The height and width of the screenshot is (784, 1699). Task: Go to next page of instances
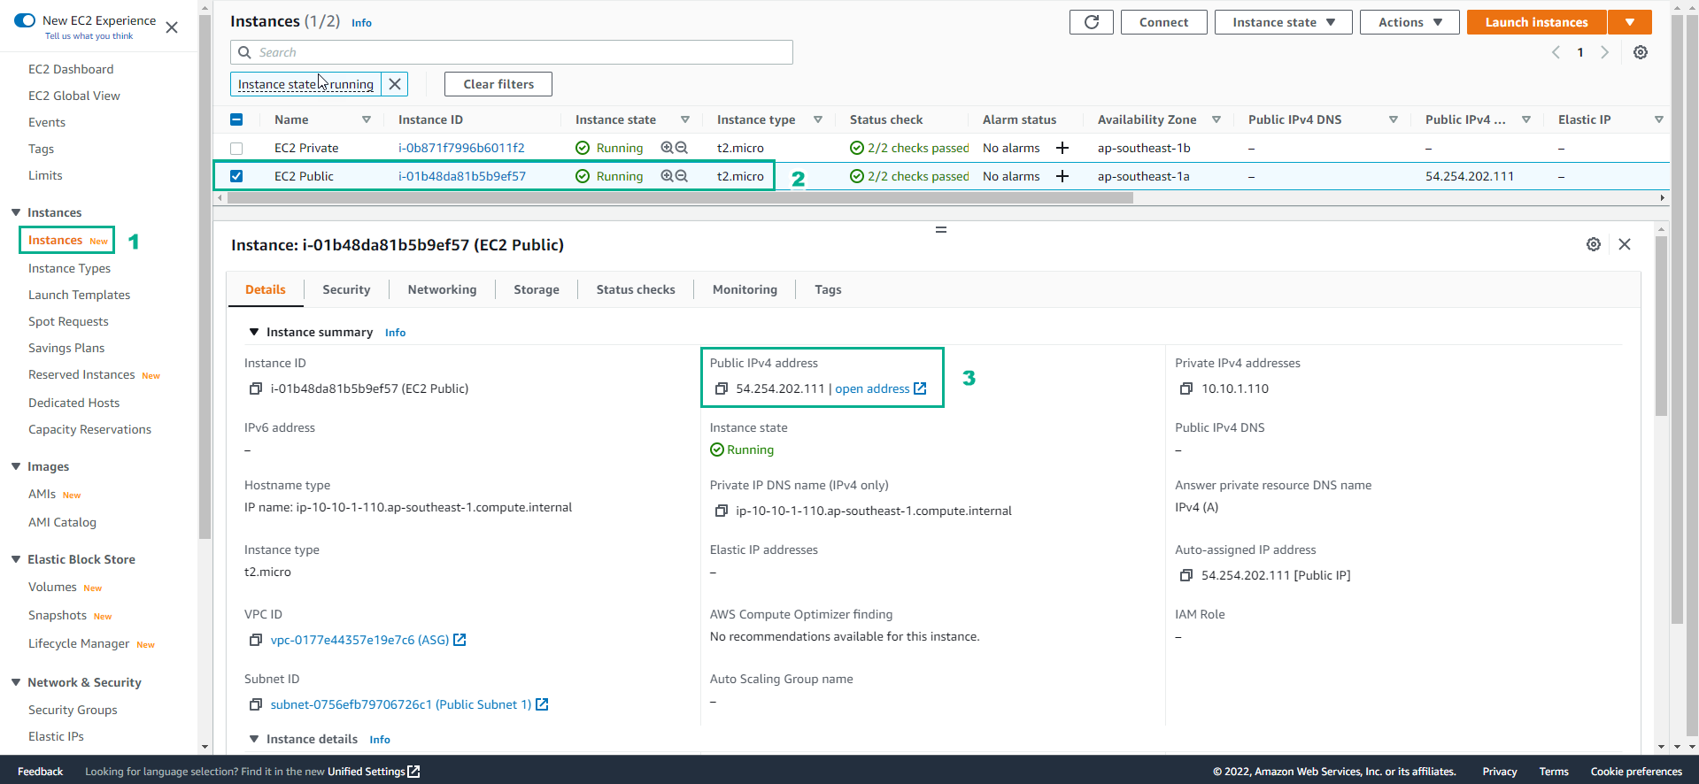click(1604, 52)
